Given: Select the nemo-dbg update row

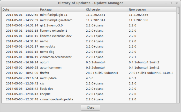Looking at the screenshot, I should (48, 52).
